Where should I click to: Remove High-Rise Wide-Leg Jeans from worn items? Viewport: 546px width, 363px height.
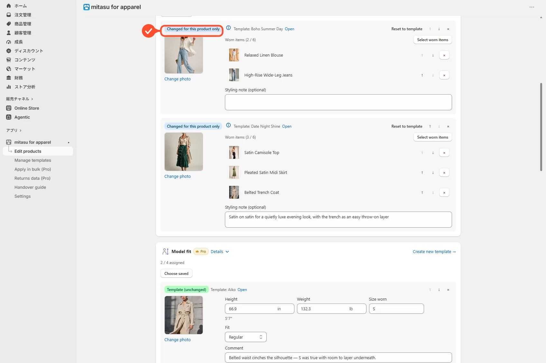444,75
